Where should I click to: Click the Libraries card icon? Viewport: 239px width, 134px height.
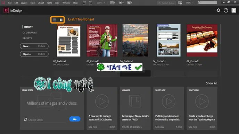(x=135, y=101)
